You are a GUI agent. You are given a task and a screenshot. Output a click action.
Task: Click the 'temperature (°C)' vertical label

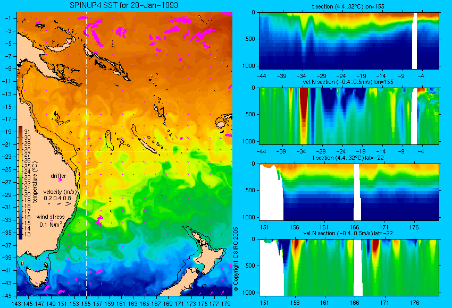click(x=35, y=182)
